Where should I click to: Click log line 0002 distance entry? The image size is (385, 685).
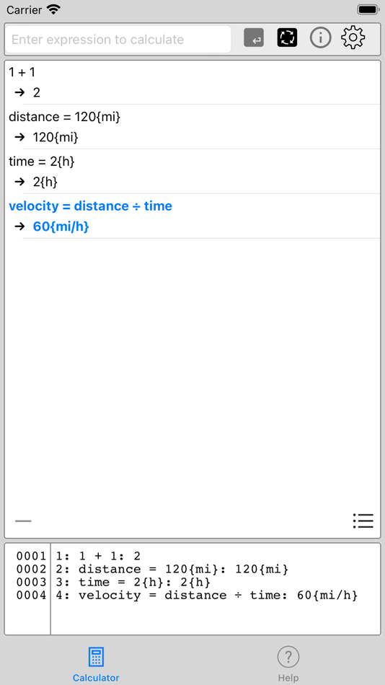[172, 569]
